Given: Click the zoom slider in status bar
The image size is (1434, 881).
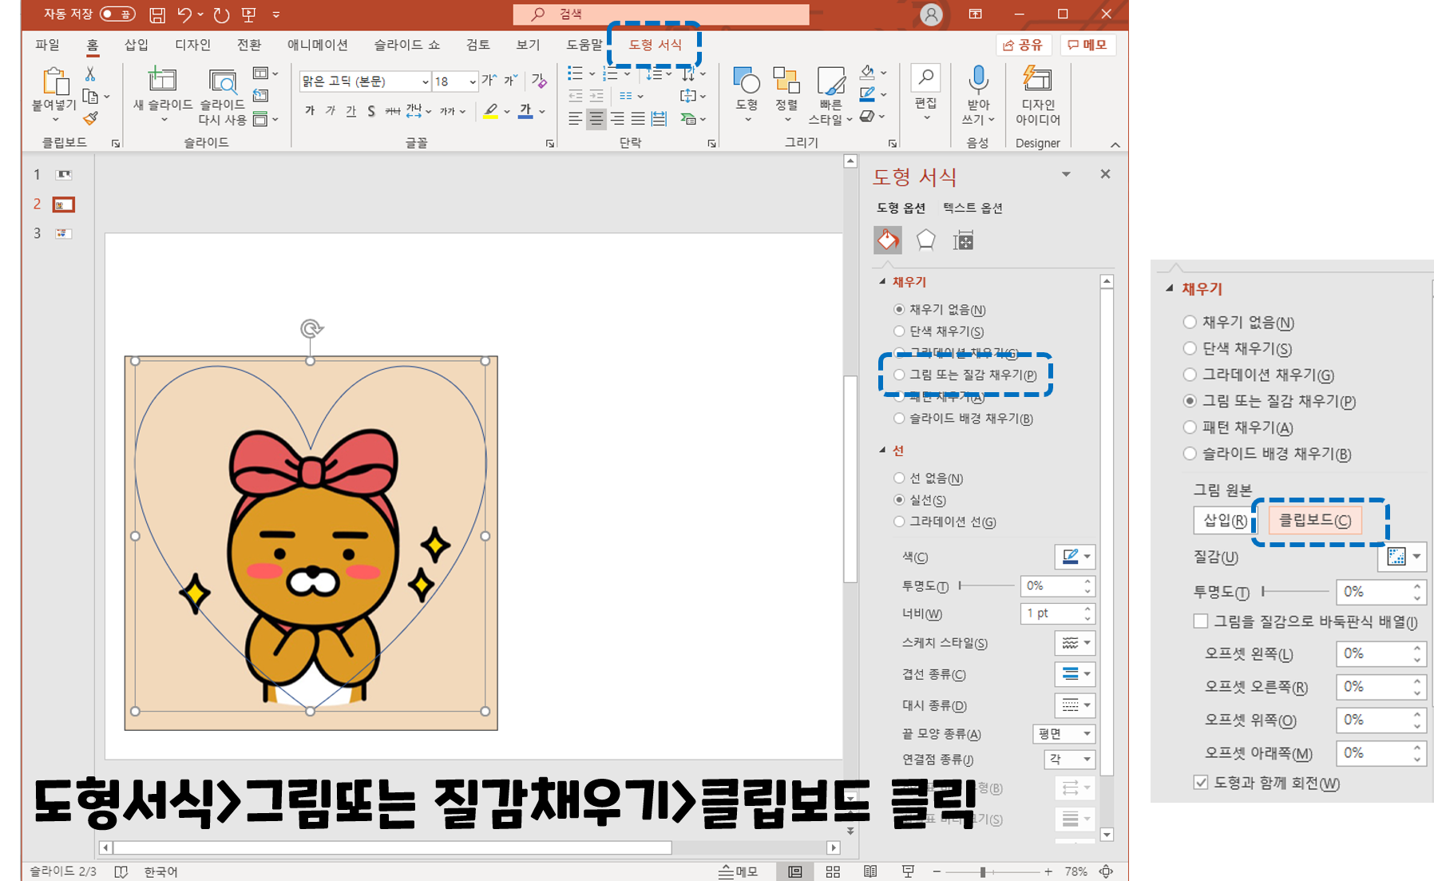Looking at the screenshot, I should pos(992,871).
